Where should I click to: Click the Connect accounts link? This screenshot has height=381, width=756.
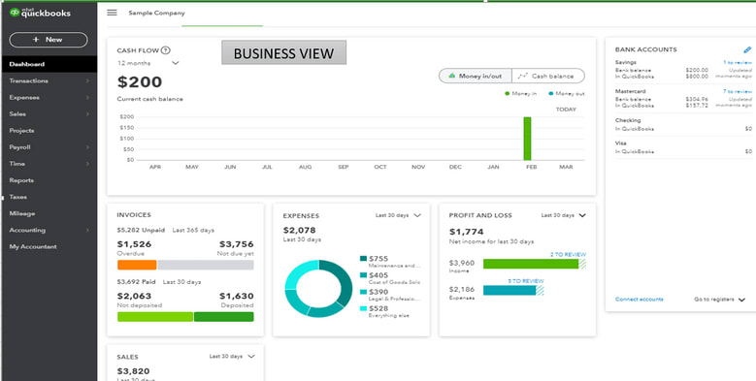coord(639,300)
